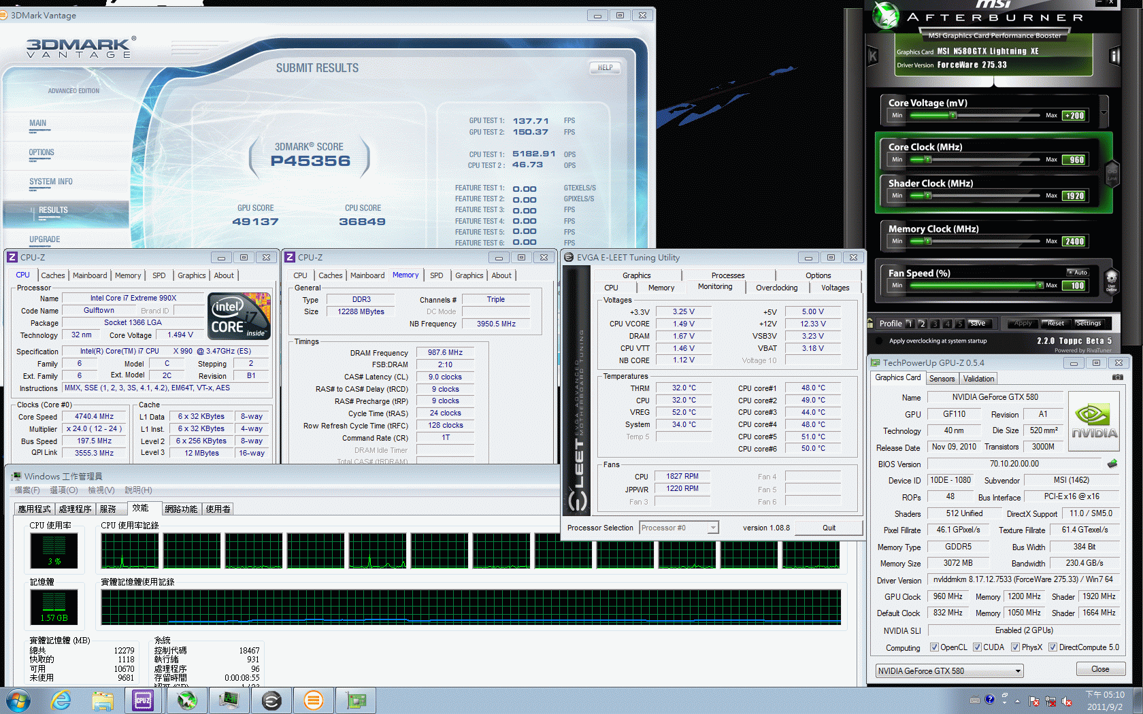Click the GPU-Z BIOS save chip icon

(1112, 464)
